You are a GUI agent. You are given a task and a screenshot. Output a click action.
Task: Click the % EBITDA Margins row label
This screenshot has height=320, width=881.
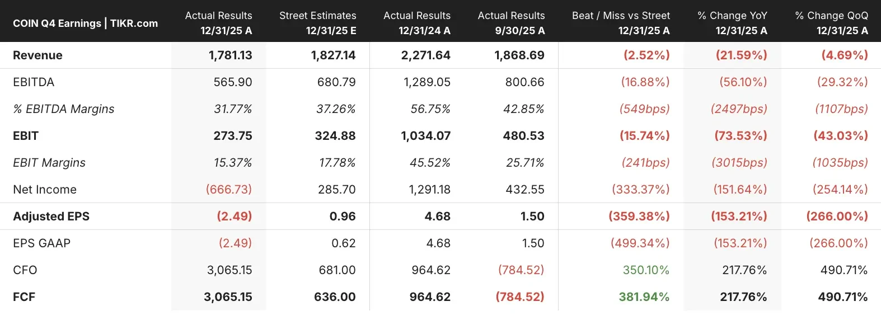coord(63,109)
